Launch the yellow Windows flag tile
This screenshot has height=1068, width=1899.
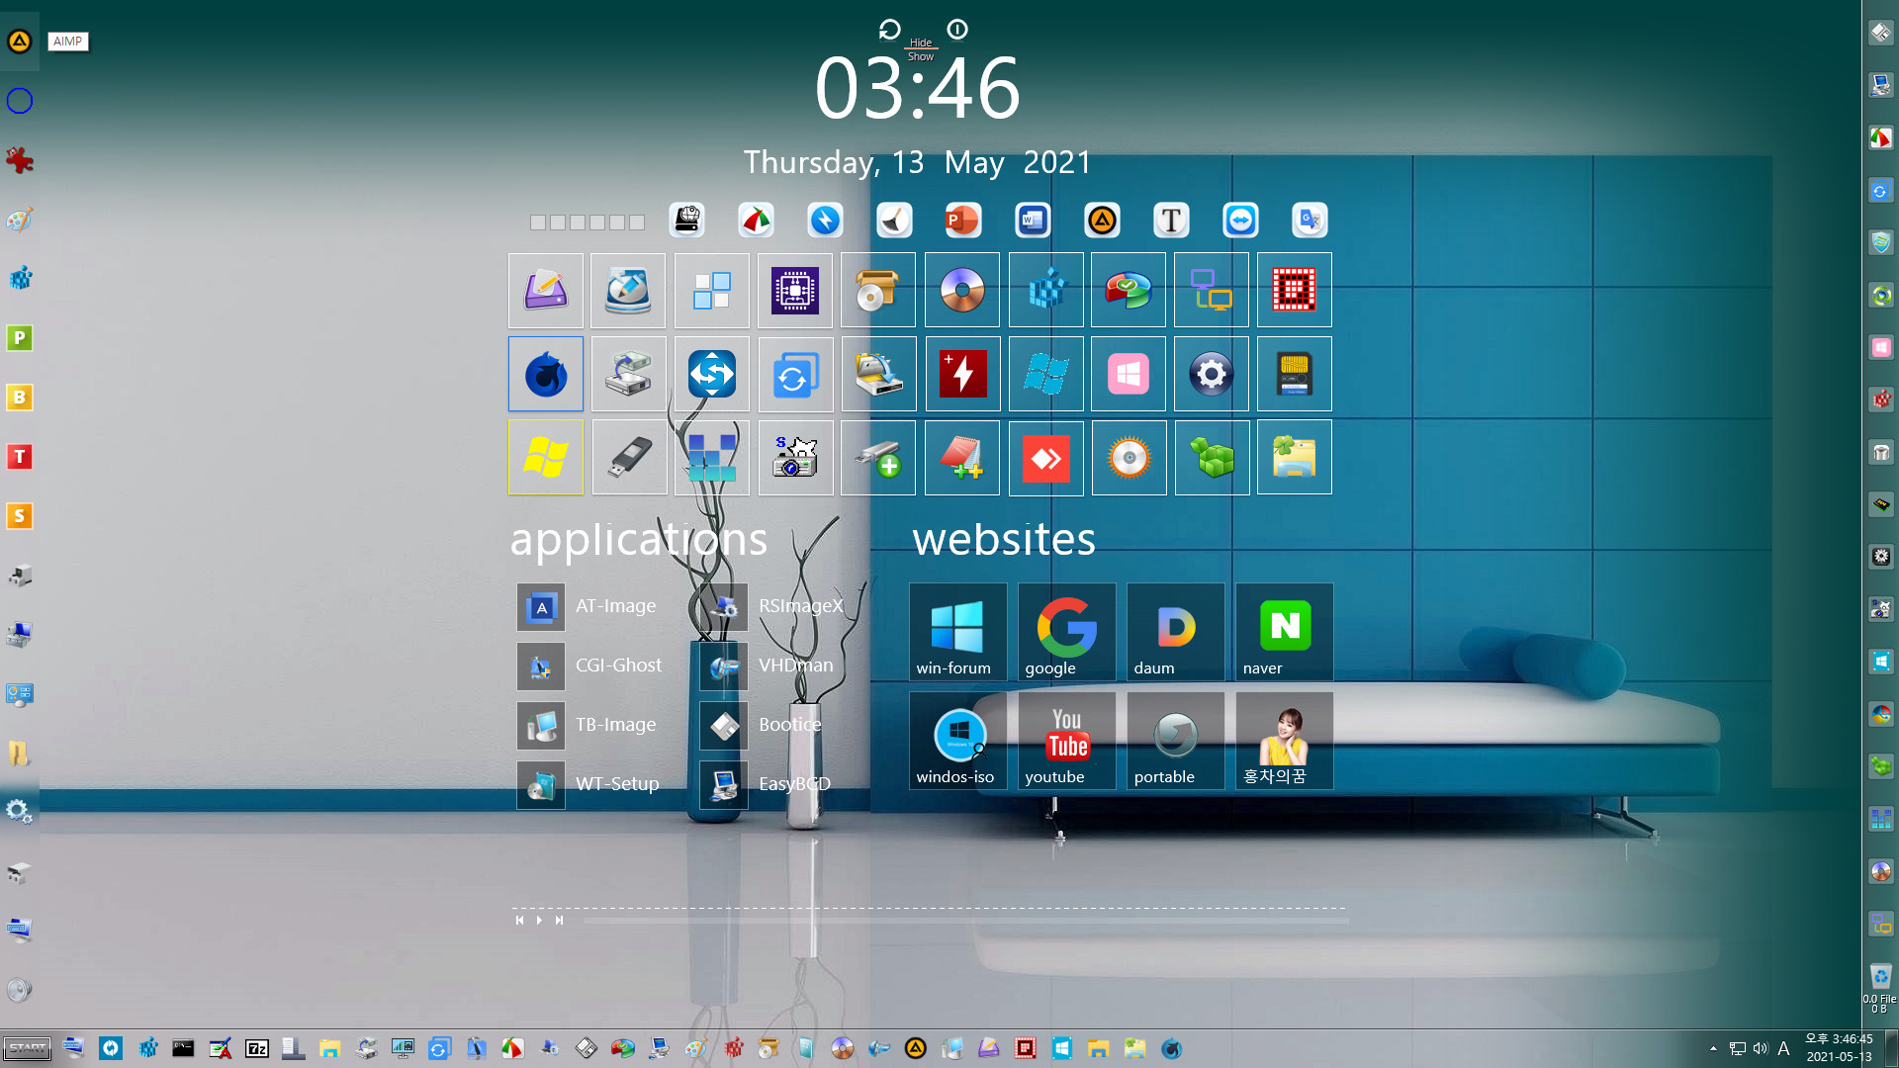coord(546,457)
